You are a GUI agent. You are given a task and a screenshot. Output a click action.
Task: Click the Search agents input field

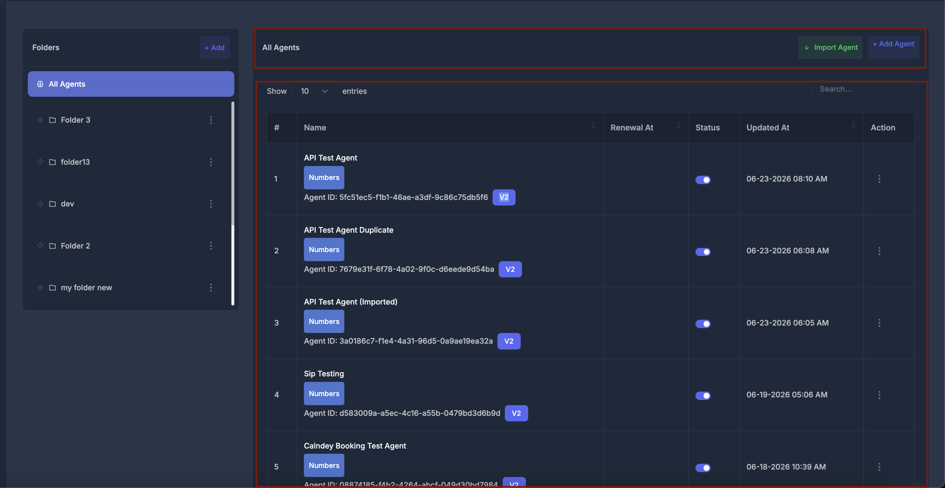coord(863,89)
